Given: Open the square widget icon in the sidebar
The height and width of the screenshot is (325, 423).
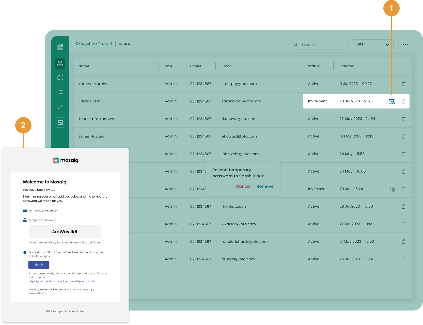Looking at the screenshot, I should coord(60,122).
